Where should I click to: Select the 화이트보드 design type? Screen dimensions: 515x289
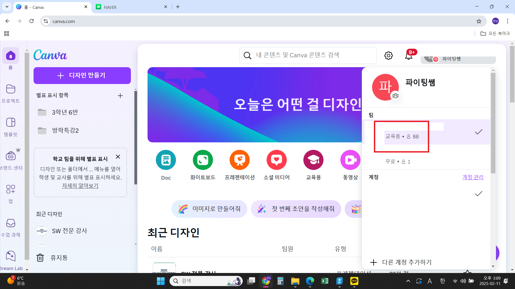click(x=203, y=160)
